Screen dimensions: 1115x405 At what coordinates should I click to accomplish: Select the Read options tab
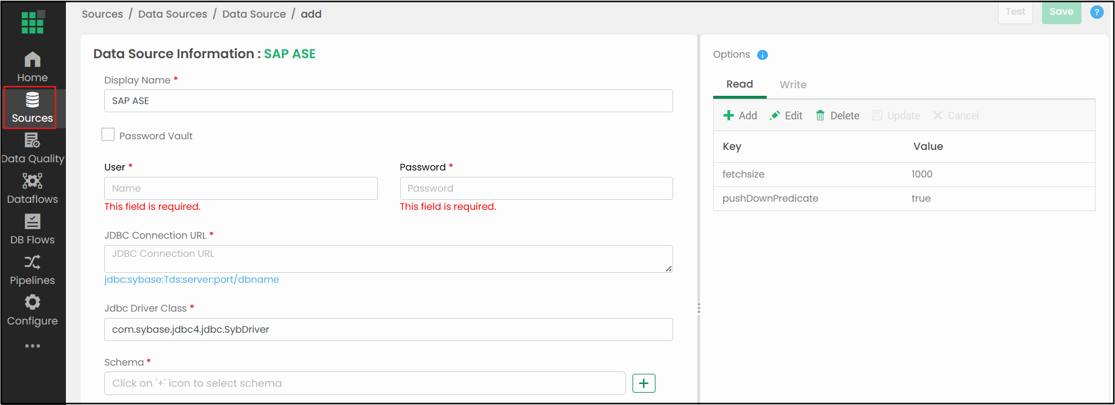740,84
